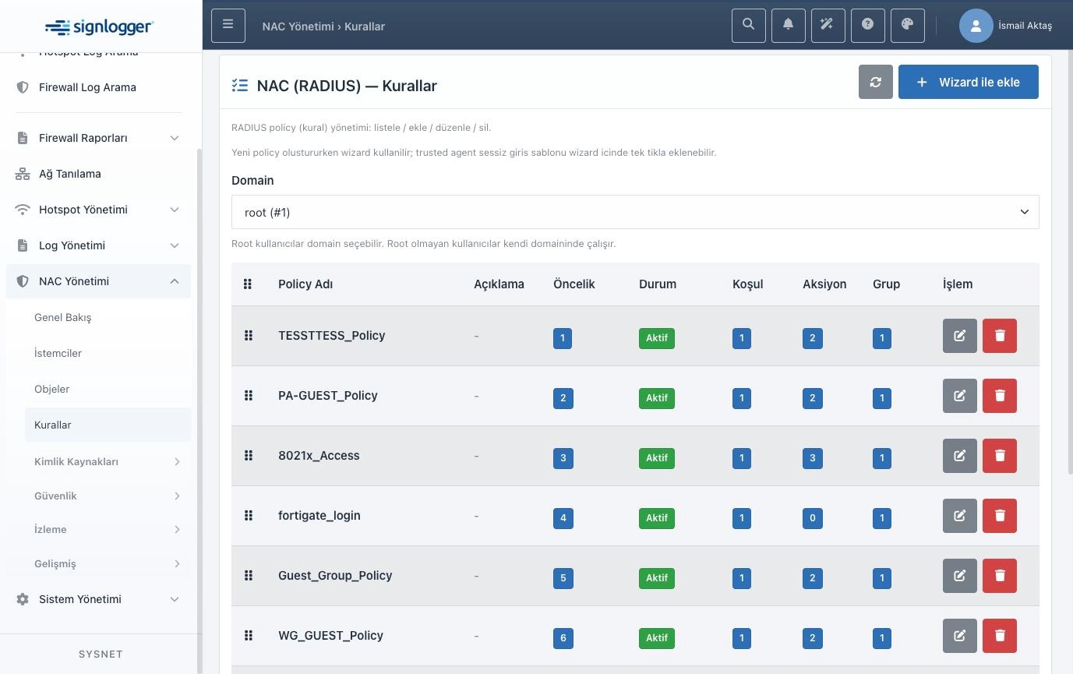Grab the drag handle of Guest_Group_Policy row

pos(249,576)
